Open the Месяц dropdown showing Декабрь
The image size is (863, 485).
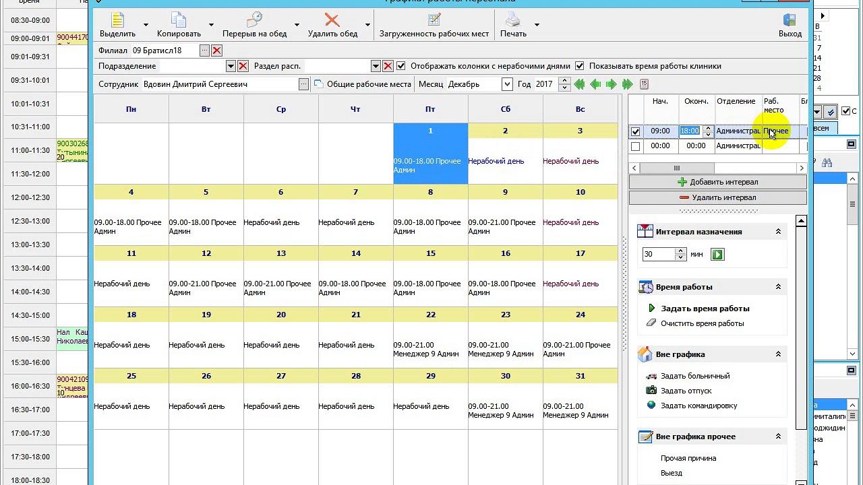507,84
